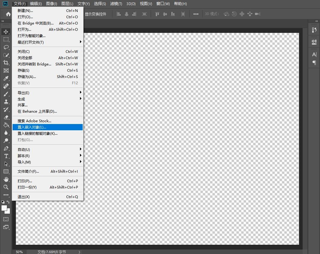Open the Properties panel icon in right dock
Screen dimensions: 320x254
(314, 42)
